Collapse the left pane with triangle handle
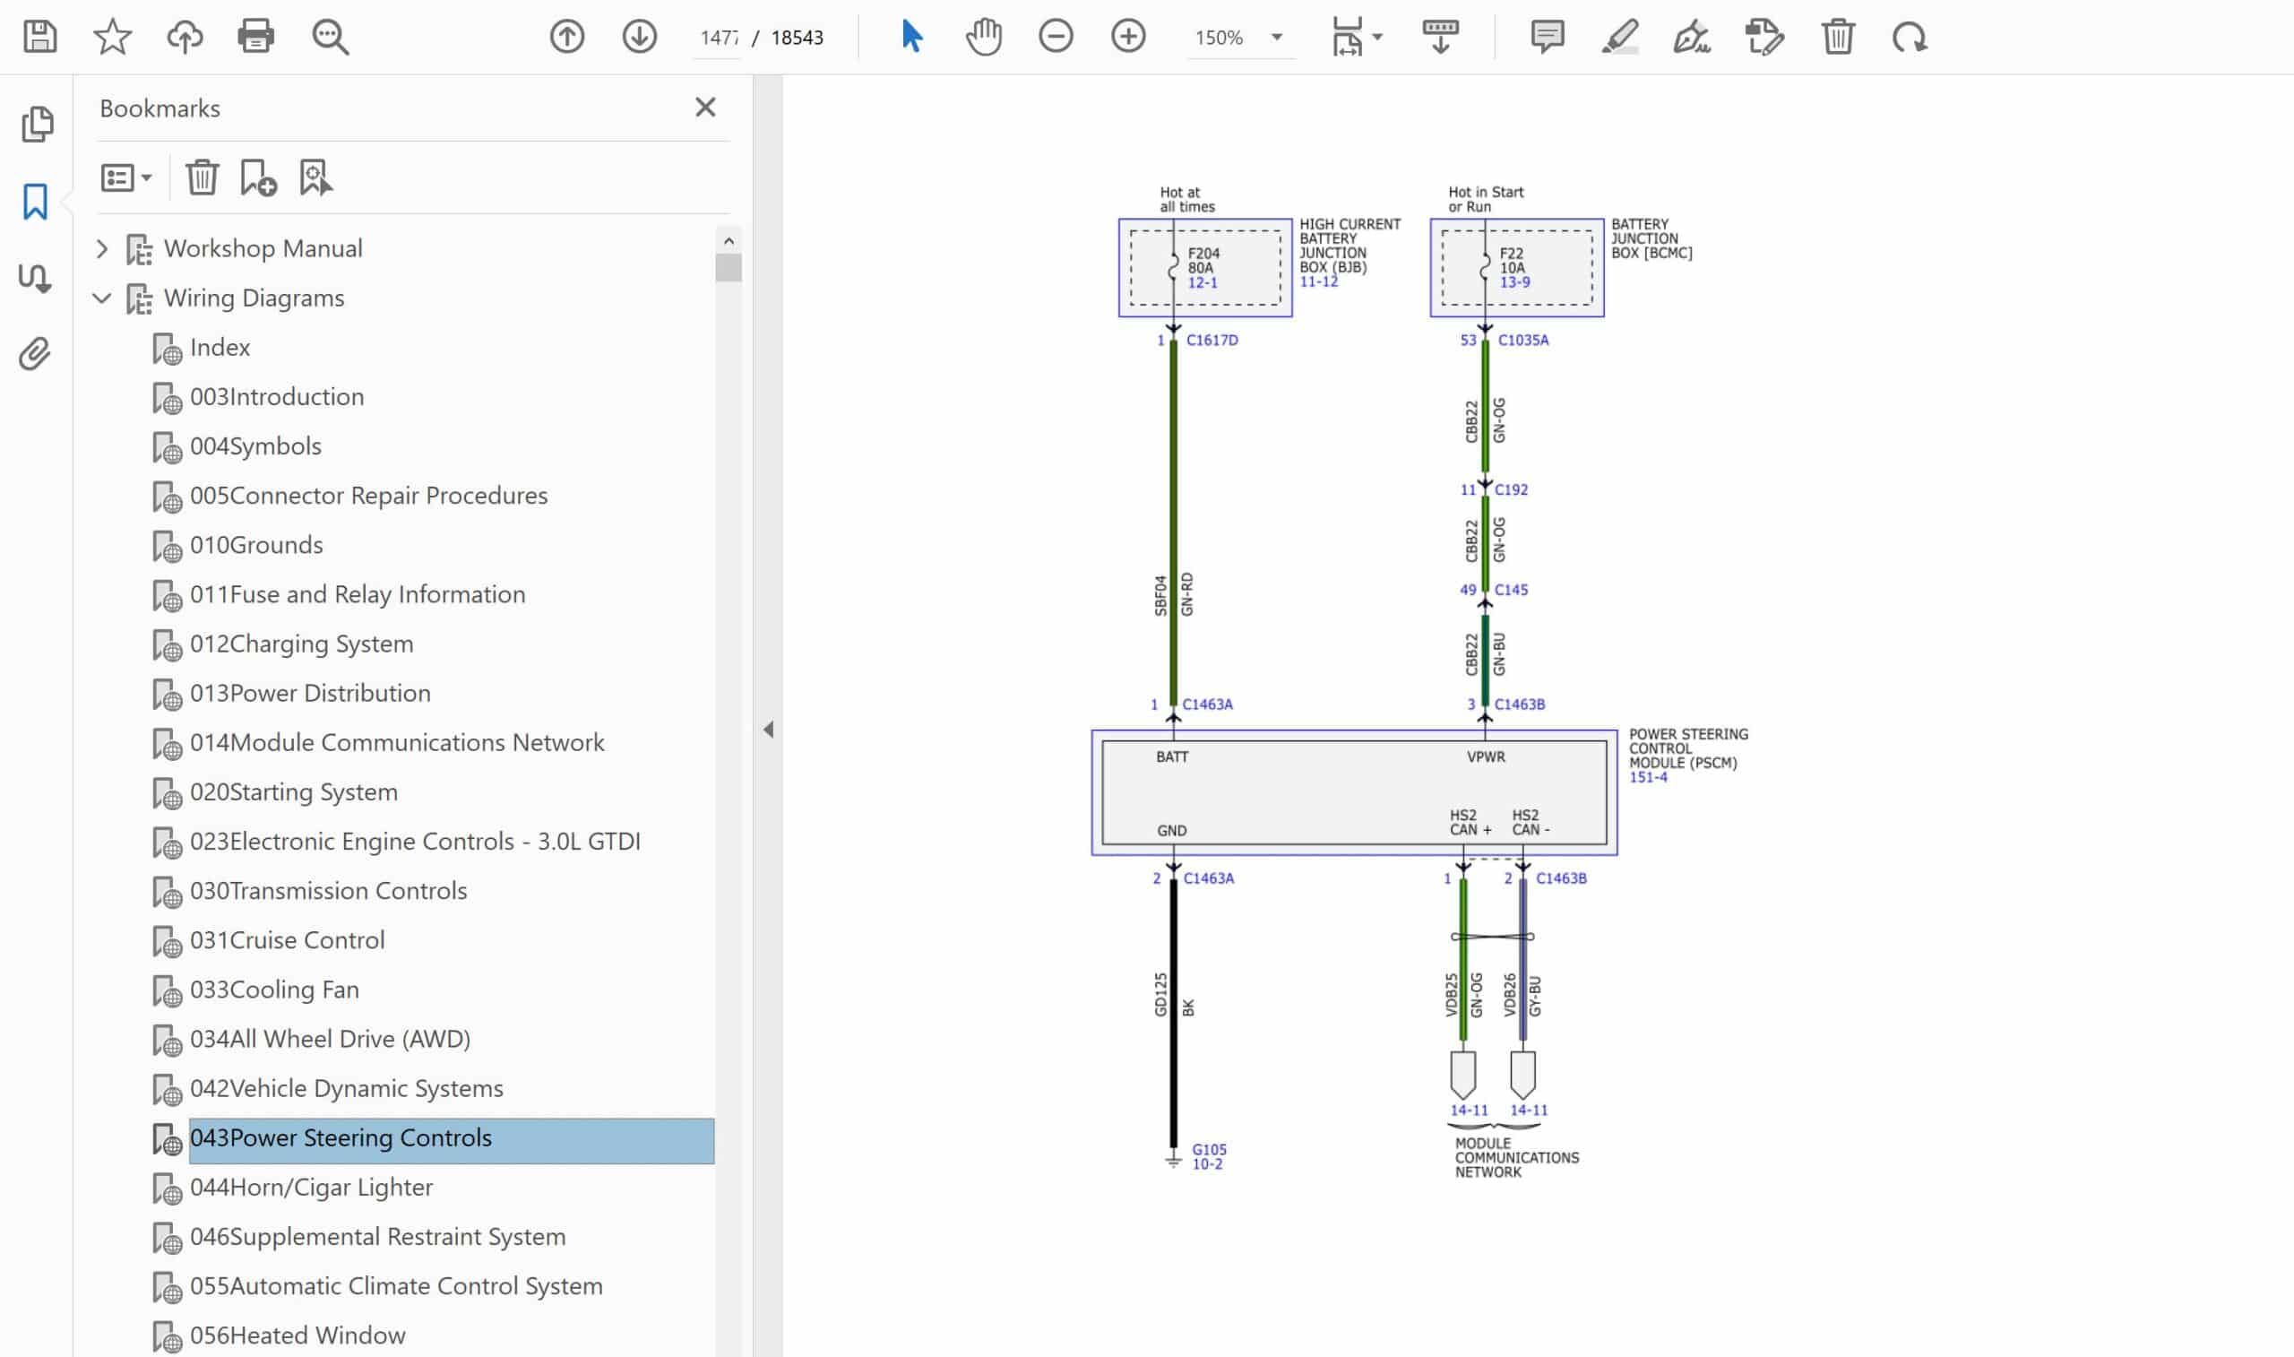 pos(768,729)
